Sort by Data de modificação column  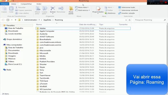[x=88, y=25]
